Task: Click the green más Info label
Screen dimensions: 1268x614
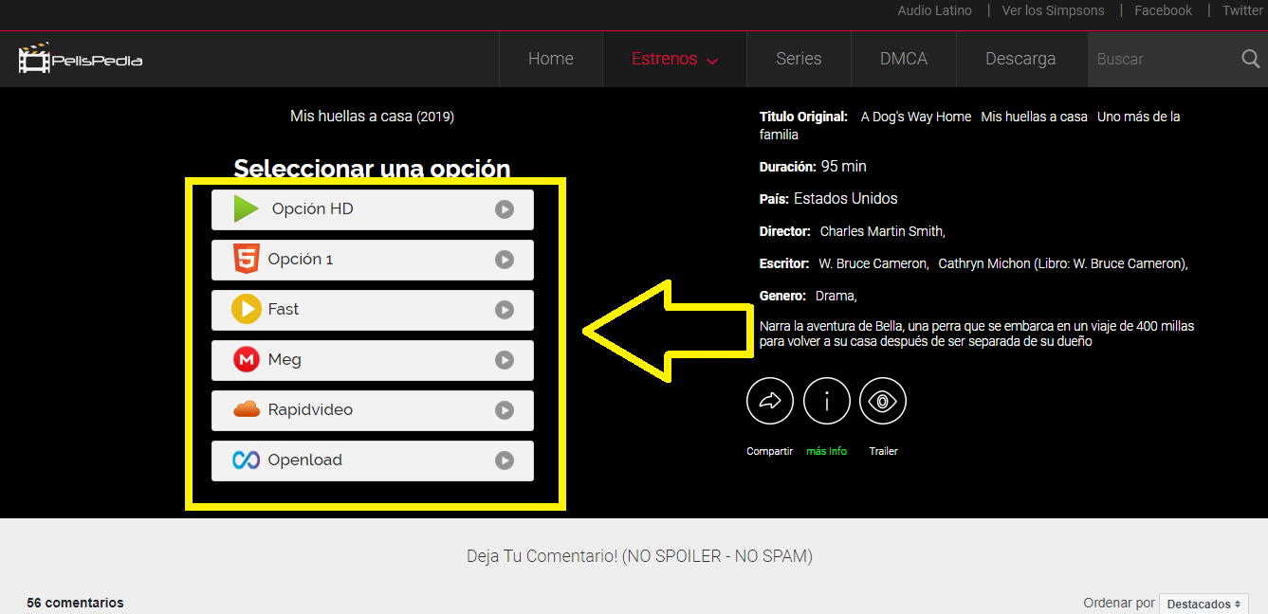Action: click(826, 451)
